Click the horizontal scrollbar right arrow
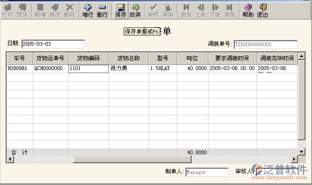The width and height of the screenshot is (312, 185). tap(294, 159)
